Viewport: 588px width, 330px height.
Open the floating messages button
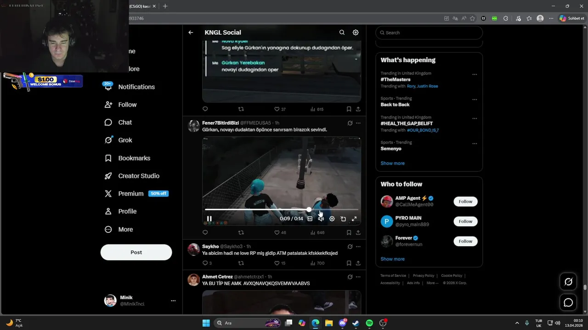pos(568,302)
